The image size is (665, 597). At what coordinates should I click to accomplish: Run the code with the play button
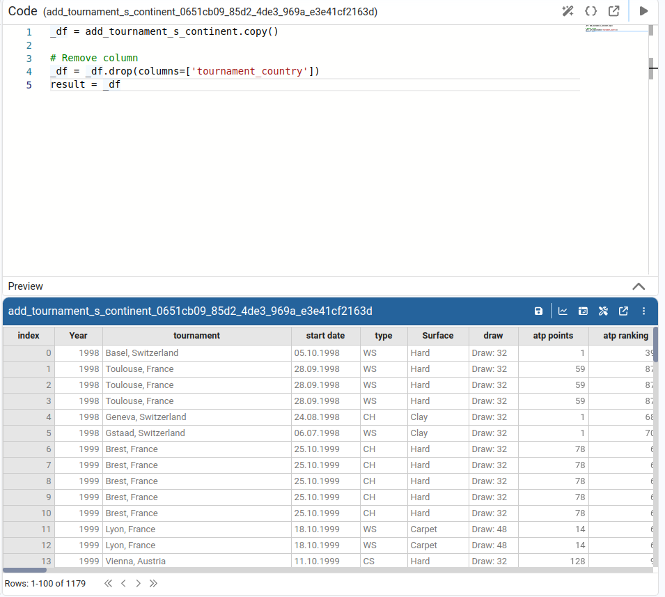pyautogui.click(x=643, y=11)
